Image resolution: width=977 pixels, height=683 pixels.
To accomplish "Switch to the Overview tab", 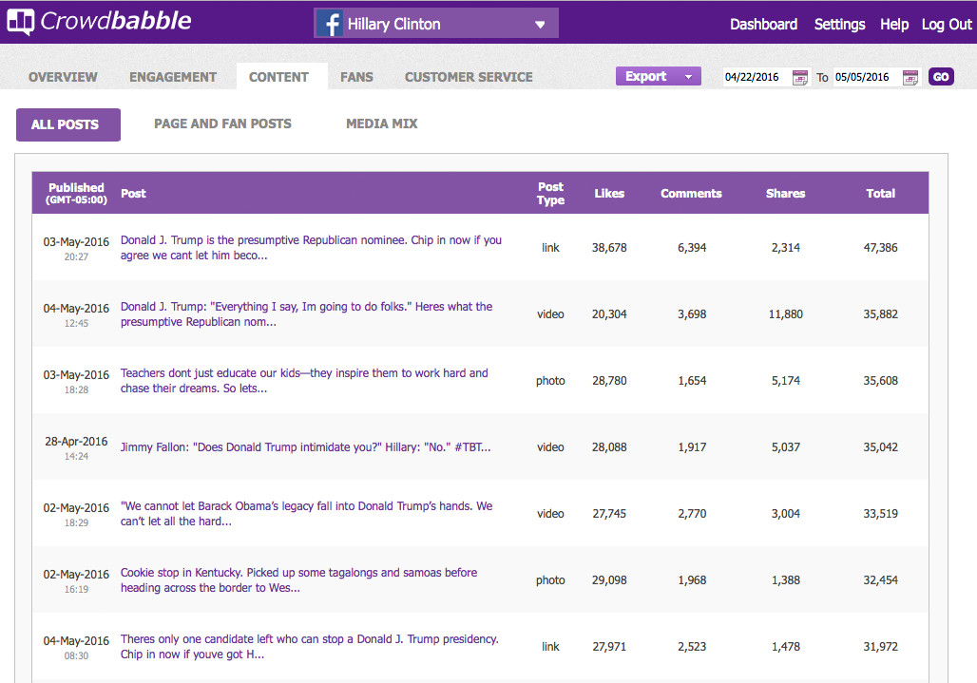I will (63, 77).
